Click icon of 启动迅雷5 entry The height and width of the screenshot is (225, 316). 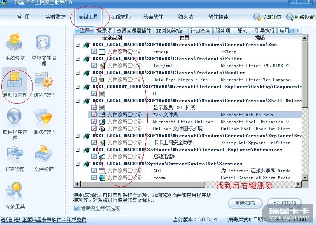coord(102,157)
